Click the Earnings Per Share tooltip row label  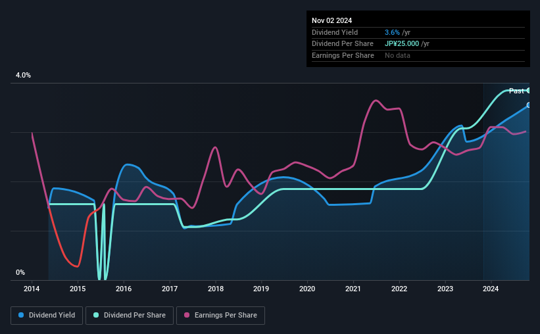pyautogui.click(x=343, y=55)
